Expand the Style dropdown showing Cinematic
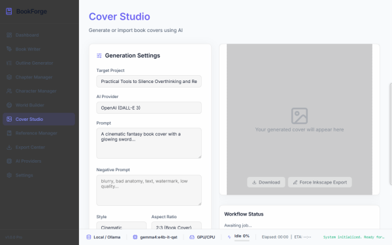 (122, 225)
